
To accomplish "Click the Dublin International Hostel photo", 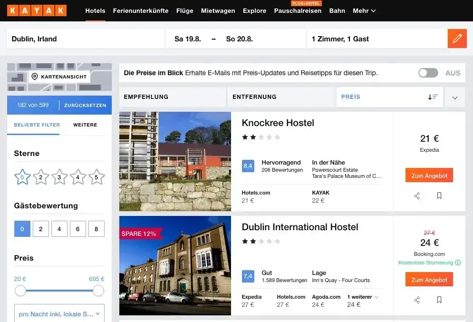I will [x=175, y=265].
